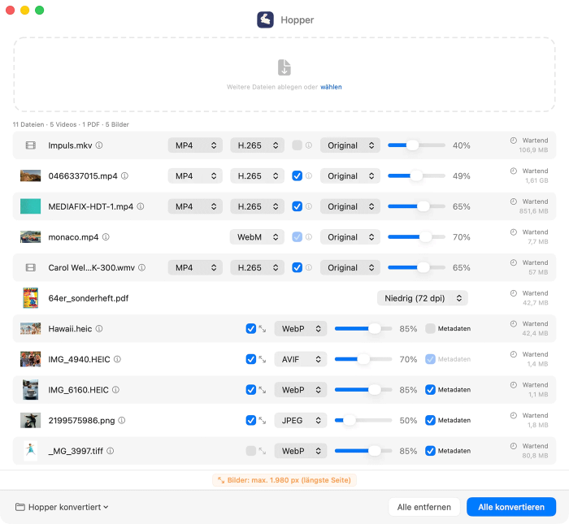
Task: Open WebP format dropdown for Hawaii.heic
Action: tap(301, 328)
